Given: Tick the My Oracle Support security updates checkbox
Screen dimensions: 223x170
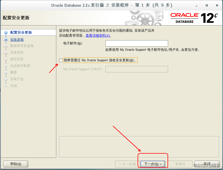Looking at the screenshot, I should 61,60.
